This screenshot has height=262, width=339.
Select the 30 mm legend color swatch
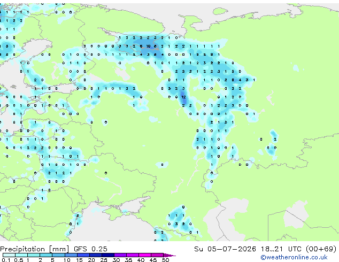click(120, 255)
